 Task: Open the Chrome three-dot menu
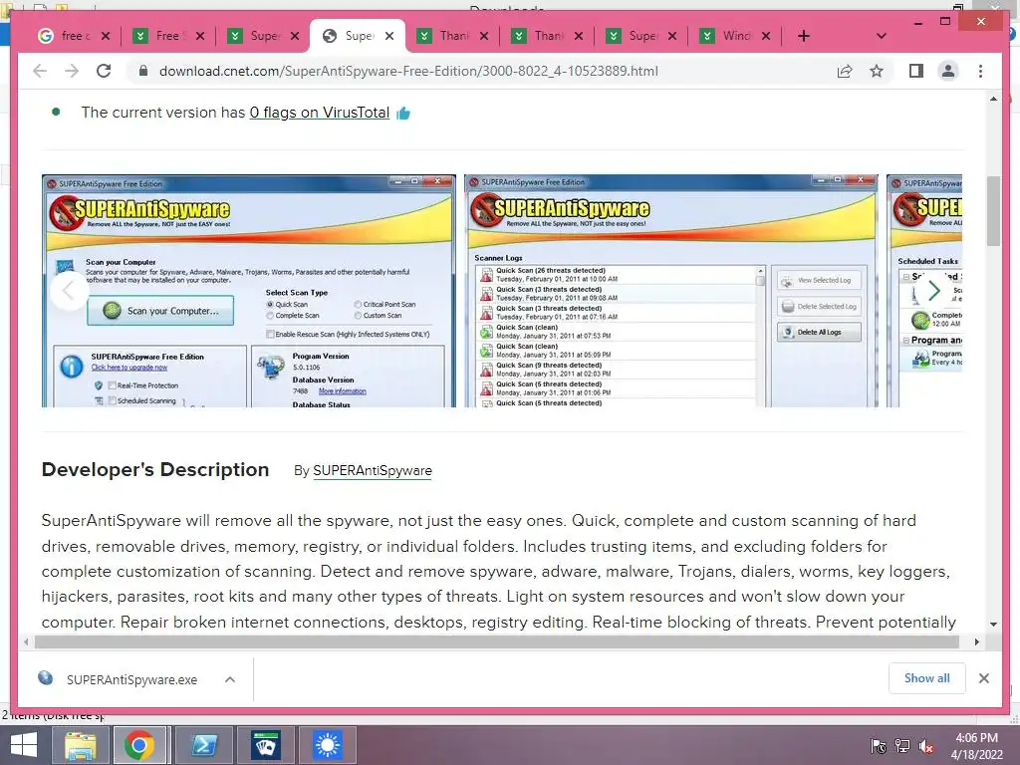pos(980,71)
